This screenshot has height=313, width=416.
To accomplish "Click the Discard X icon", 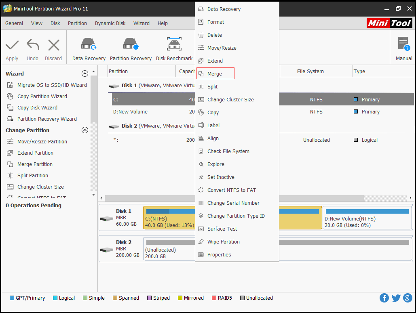I will coord(54,45).
